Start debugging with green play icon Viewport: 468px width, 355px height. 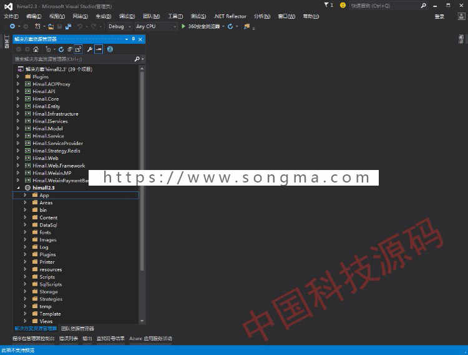click(183, 26)
